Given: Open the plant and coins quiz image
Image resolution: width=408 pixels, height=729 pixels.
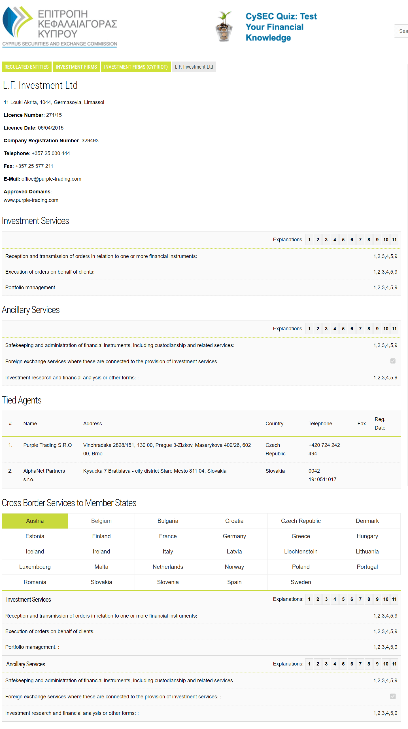Looking at the screenshot, I should click(224, 27).
